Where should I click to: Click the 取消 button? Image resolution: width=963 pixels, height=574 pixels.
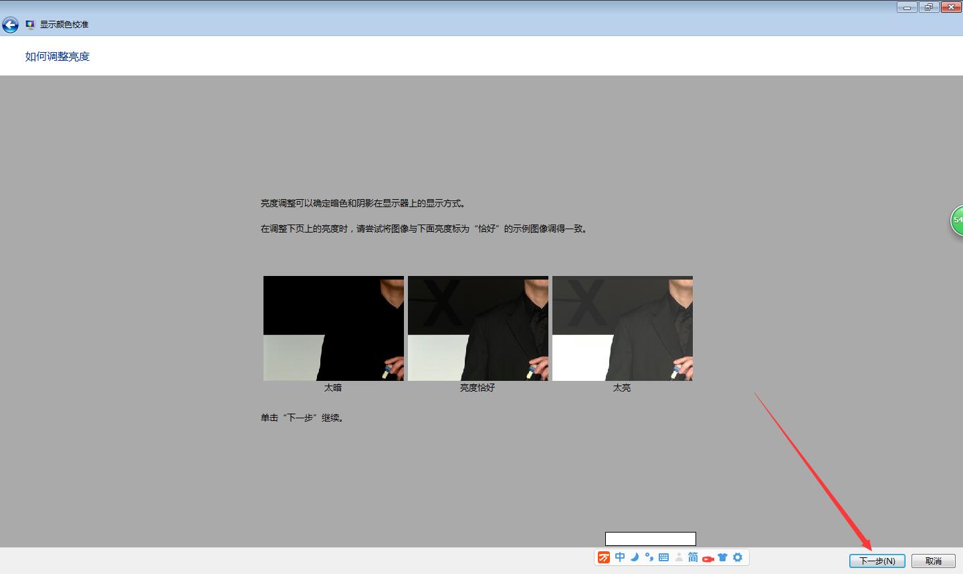pyautogui.click(x=934, y=561)
